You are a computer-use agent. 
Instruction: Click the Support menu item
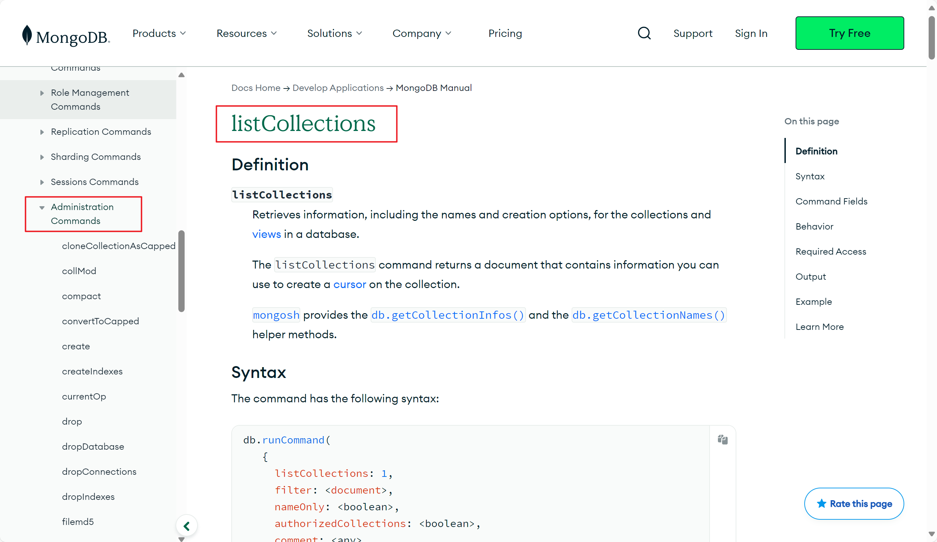click(x=693, y=33)
